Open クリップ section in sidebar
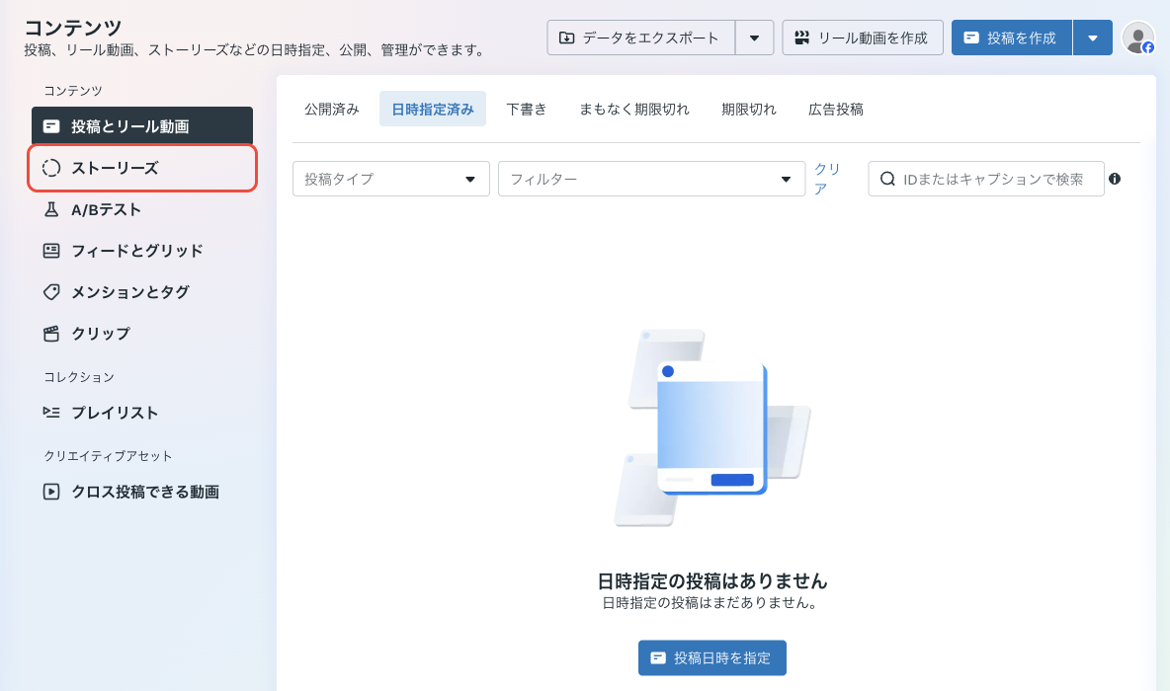Screen dimensions: 1170x691 [141, 334]
